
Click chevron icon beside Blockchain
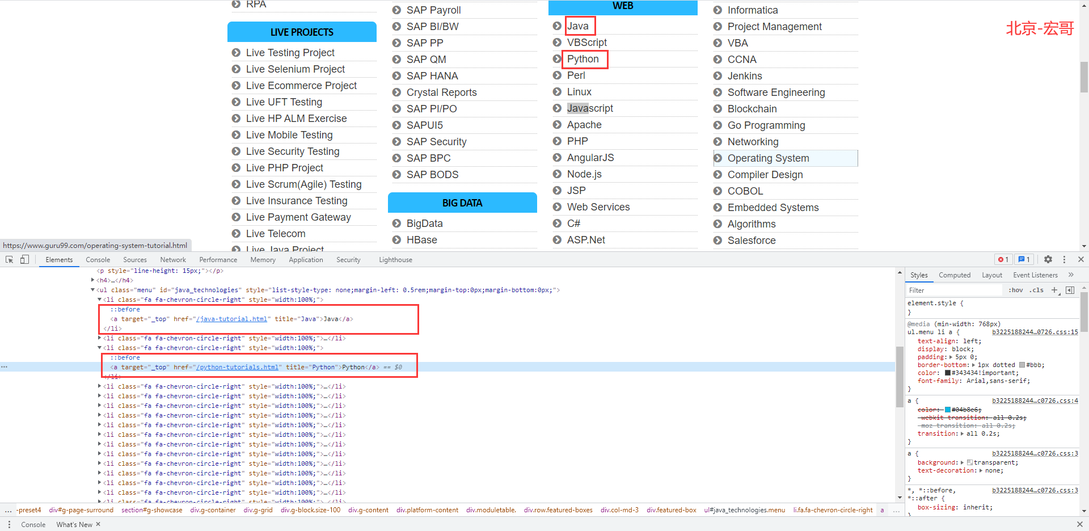coord(717,109)
